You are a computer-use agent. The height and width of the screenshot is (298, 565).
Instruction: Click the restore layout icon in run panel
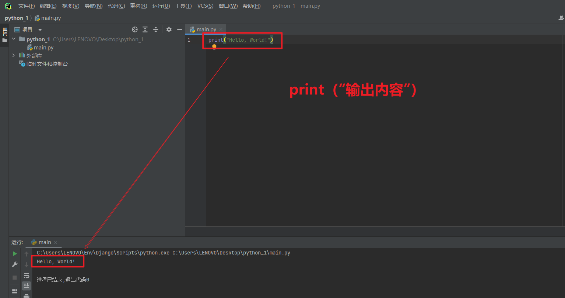pyautogui.click(x=15, y=291)
